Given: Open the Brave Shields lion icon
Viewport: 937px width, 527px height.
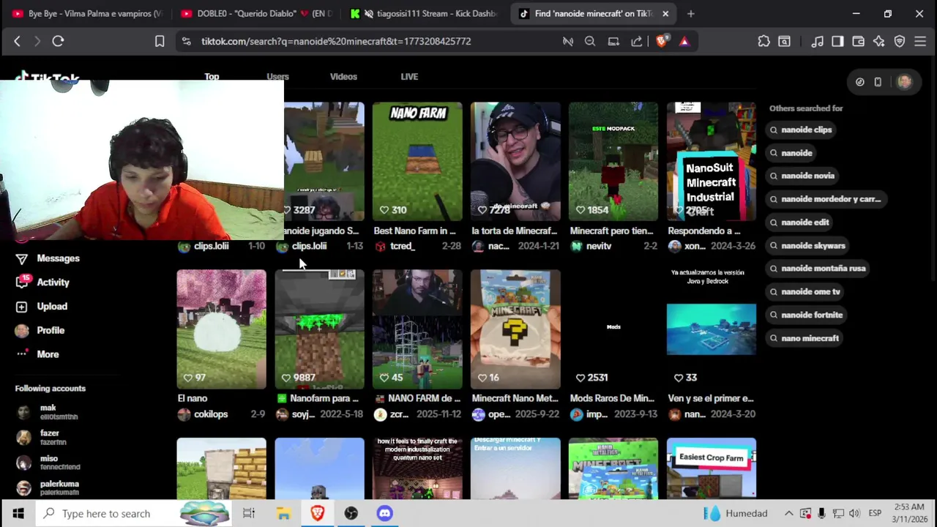Looking at the screenshot, I should coord(661,41).
